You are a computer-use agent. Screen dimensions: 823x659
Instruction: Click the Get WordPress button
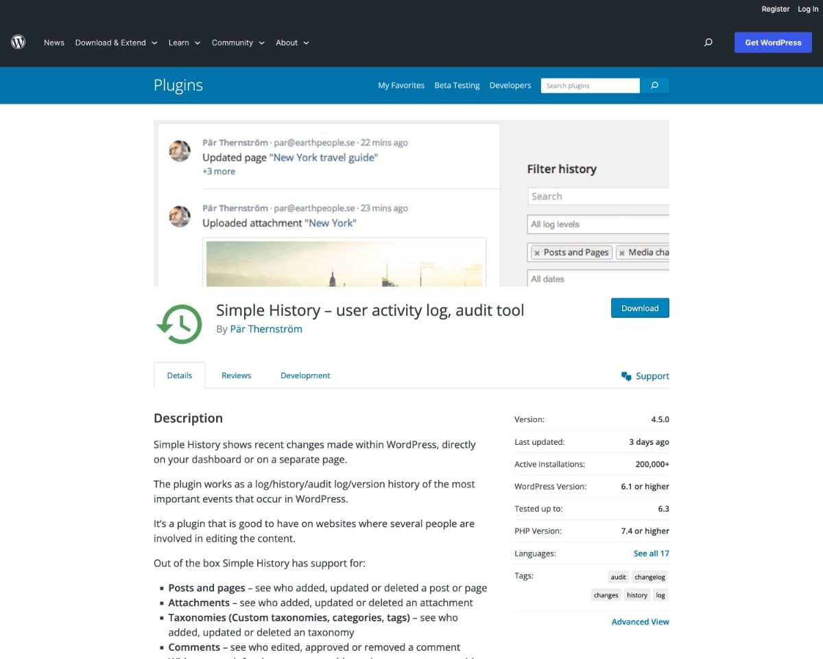tap(773, 43)
